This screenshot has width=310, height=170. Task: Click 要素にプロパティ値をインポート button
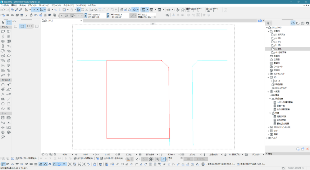[x=251, y=164]
